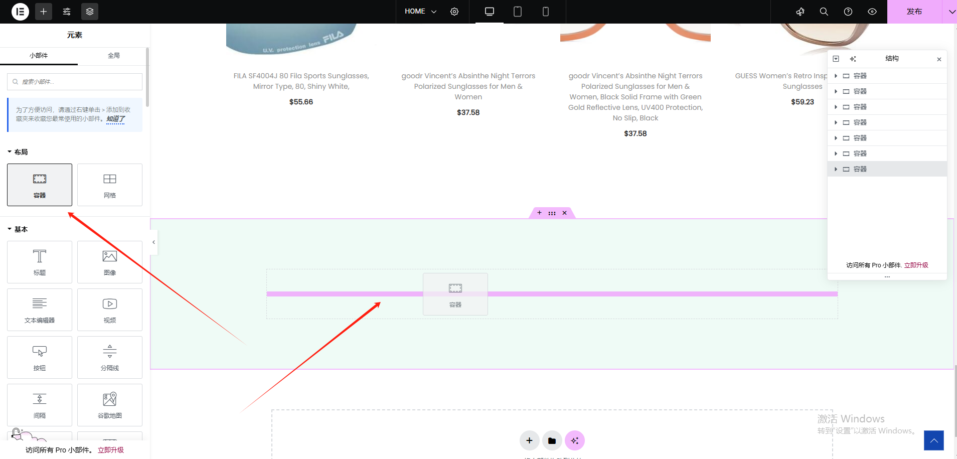Open the HOME page dropdown
Viewport: 957px width, 459px height.
(420, 12)
